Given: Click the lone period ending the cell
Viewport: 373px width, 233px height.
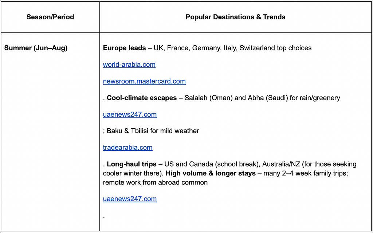Looking at the screenshot, I should point(104,217).
